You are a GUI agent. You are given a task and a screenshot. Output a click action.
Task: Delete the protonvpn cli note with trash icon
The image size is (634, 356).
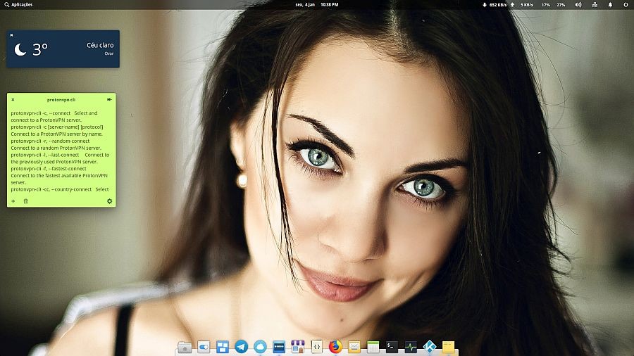pos(26,201)
